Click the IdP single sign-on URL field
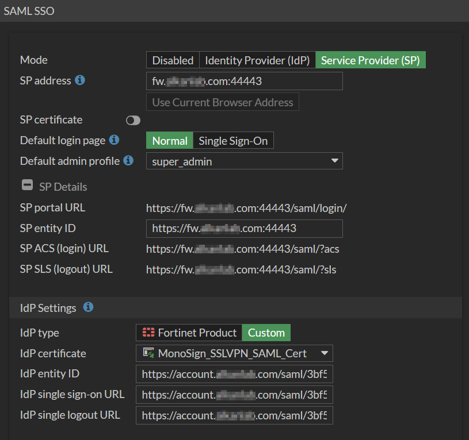The height and width of the screenshot is (440, 469). (234, 395)
